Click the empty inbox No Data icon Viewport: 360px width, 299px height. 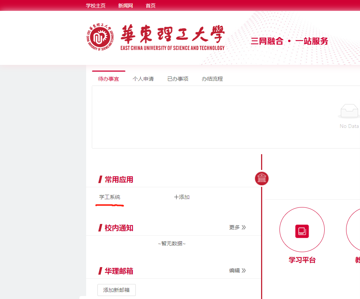click(349, 111)
